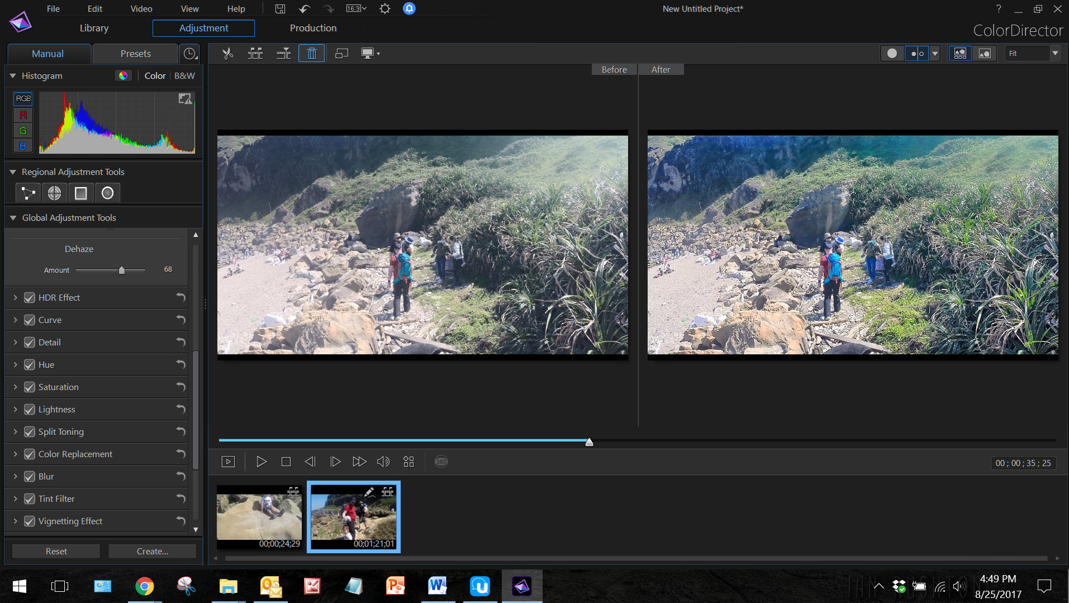Image resolution: width=1069 pixels, height=603 pixels.
Task: Select the circular gradient mask tool
Action: pos(107,192)
